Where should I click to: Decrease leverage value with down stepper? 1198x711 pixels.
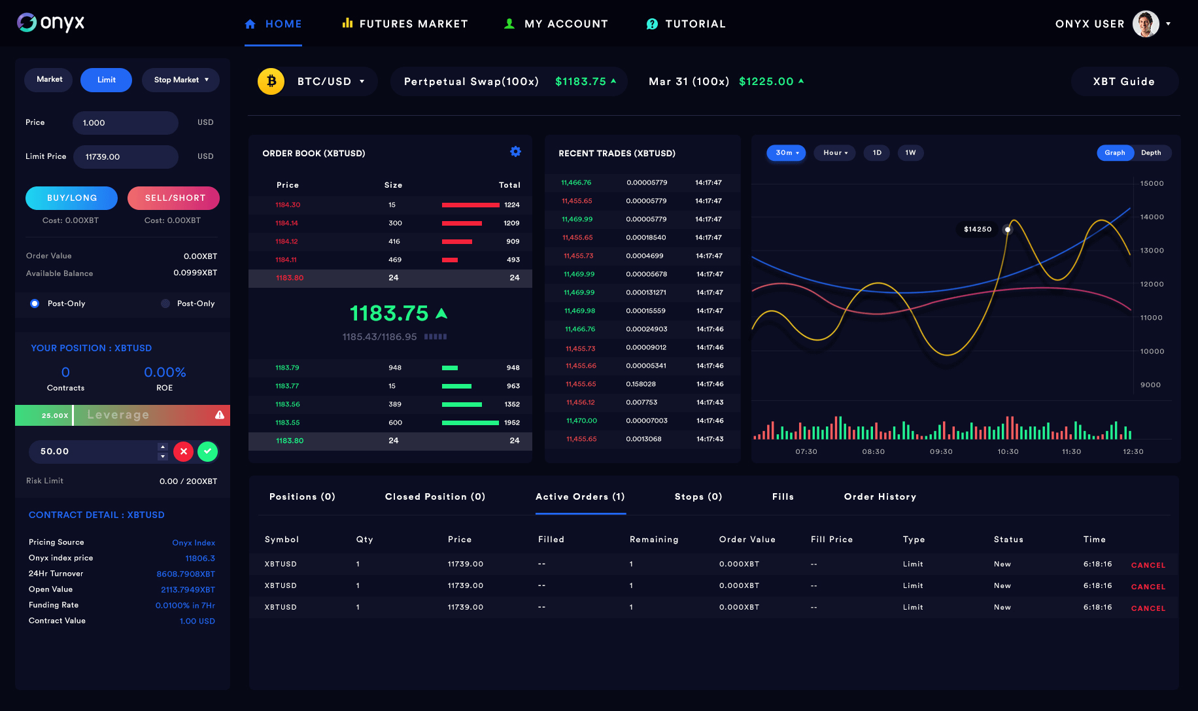click(163, 456)
